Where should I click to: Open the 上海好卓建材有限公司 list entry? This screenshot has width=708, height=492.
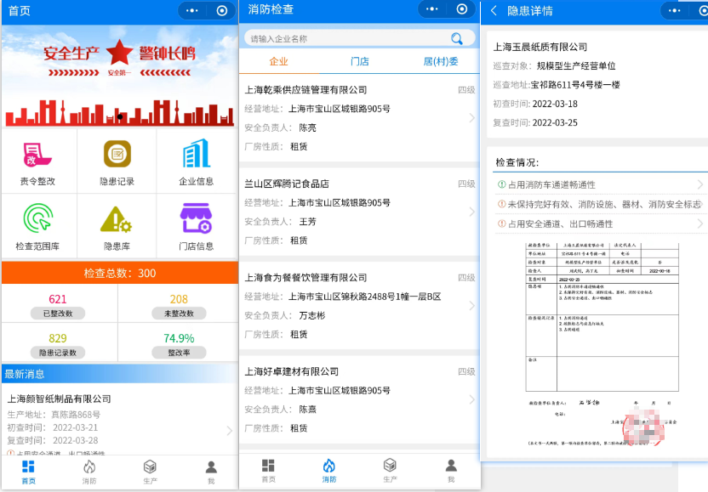pyautogui.click(x=357, y=399)
